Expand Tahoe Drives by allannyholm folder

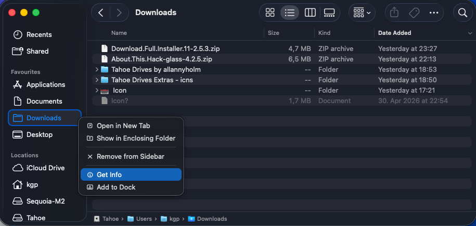coord(97,70)
